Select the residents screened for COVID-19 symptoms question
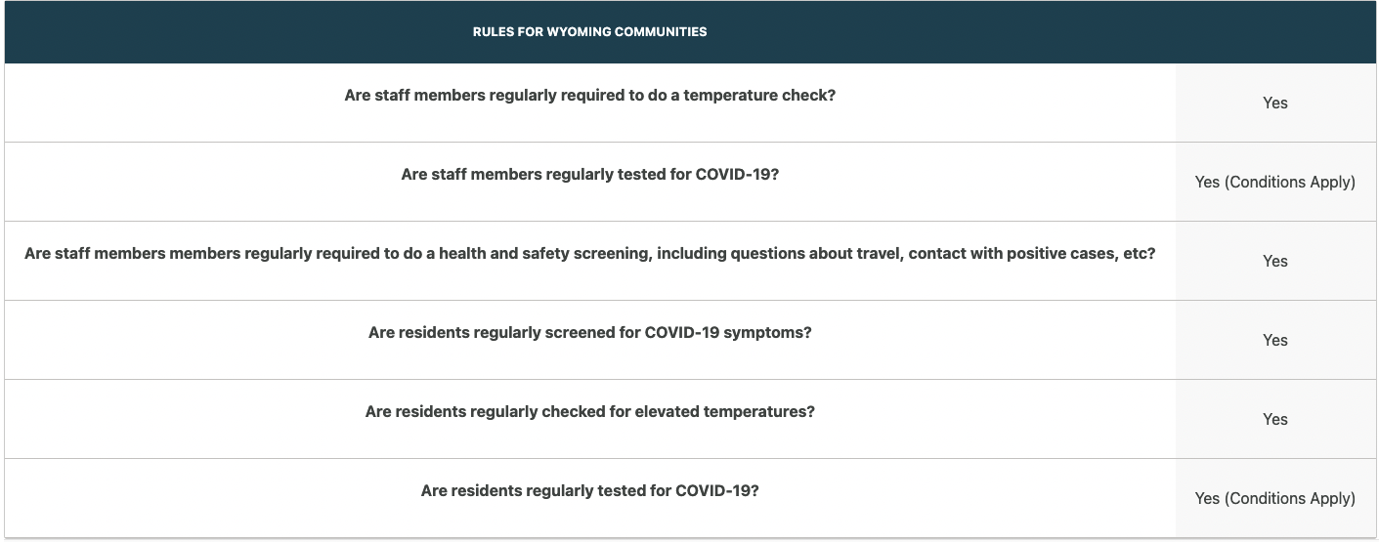The height and width of the screenshot is (542, 1379). [x=589, y=333]
